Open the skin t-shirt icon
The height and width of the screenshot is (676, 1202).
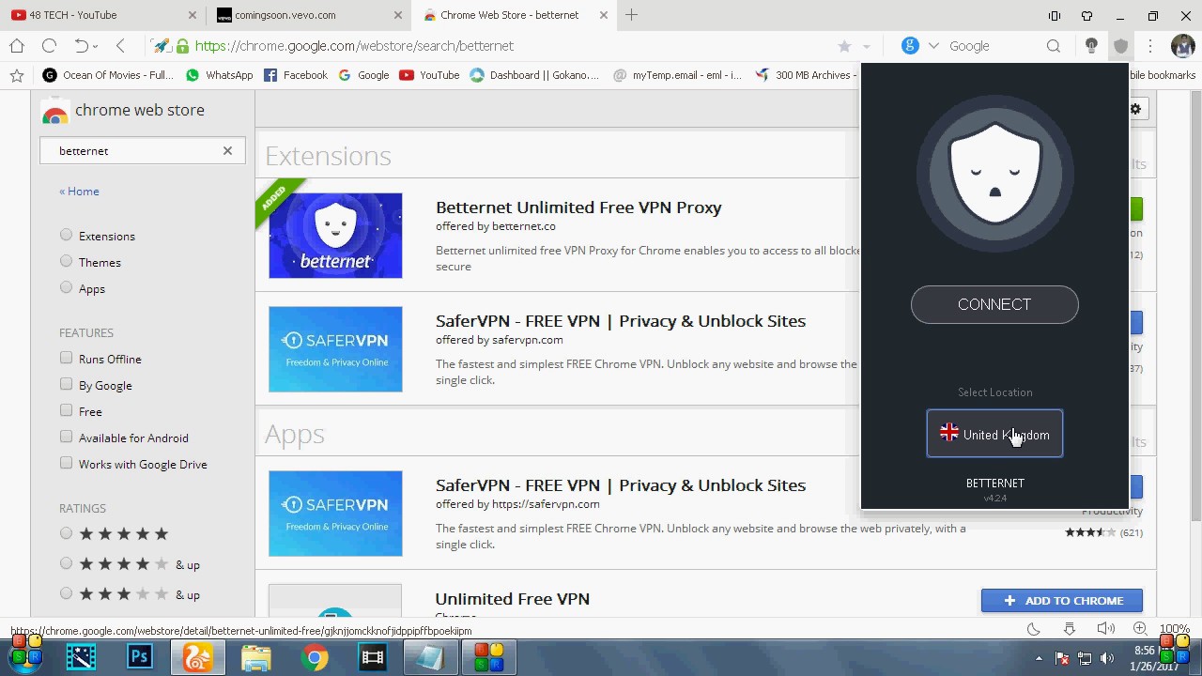pyautogui.click(x=1086, y=16)
